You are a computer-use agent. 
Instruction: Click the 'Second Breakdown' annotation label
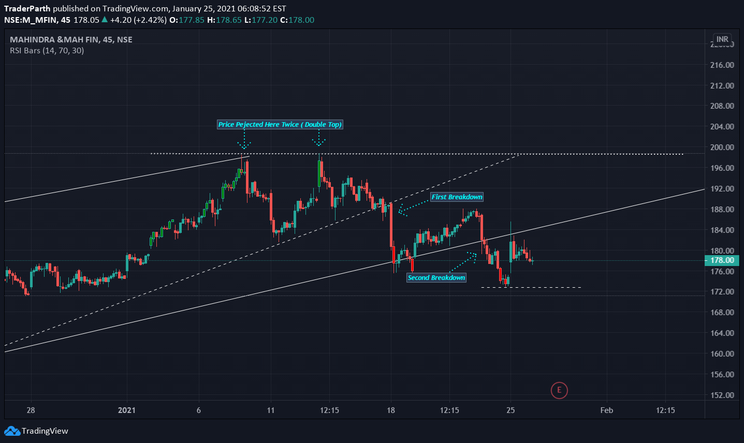coord(436,278)
